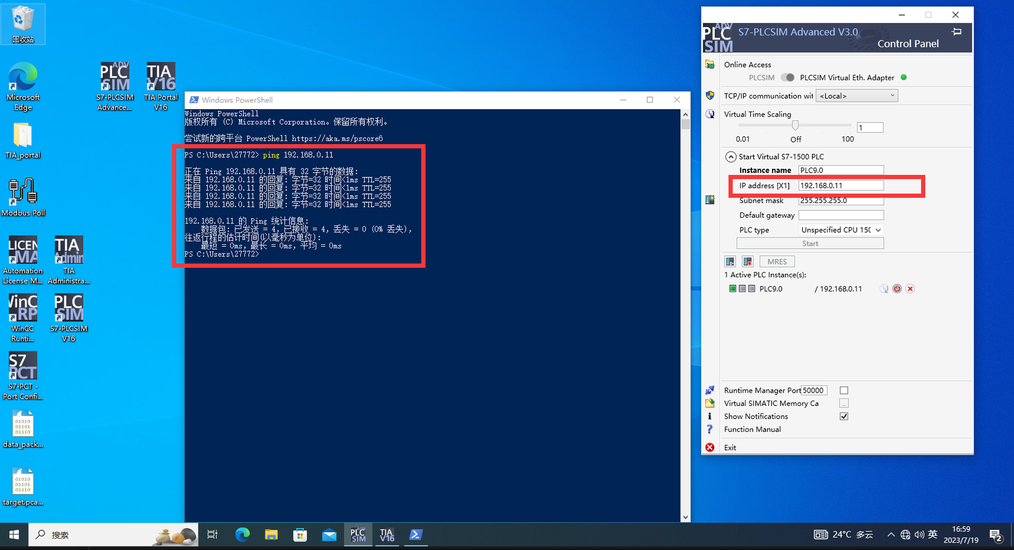Click the red X unregister icon for PLC9.0
The height and width of the screenshot is (550, 1014).
[x=910, y=289]
